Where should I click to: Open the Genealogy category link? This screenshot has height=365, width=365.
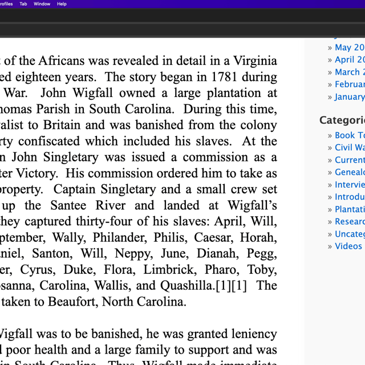click(350, 172)
